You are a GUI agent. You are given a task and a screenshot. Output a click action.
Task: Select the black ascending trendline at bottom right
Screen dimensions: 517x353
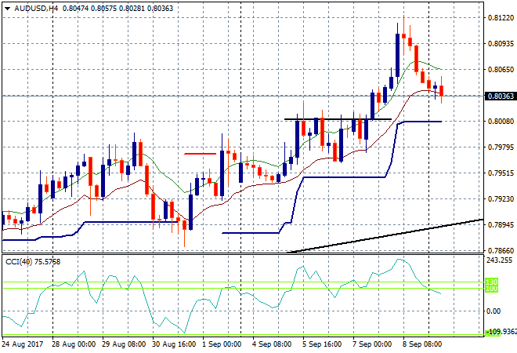pyautogui.click(x=385, y=236)
